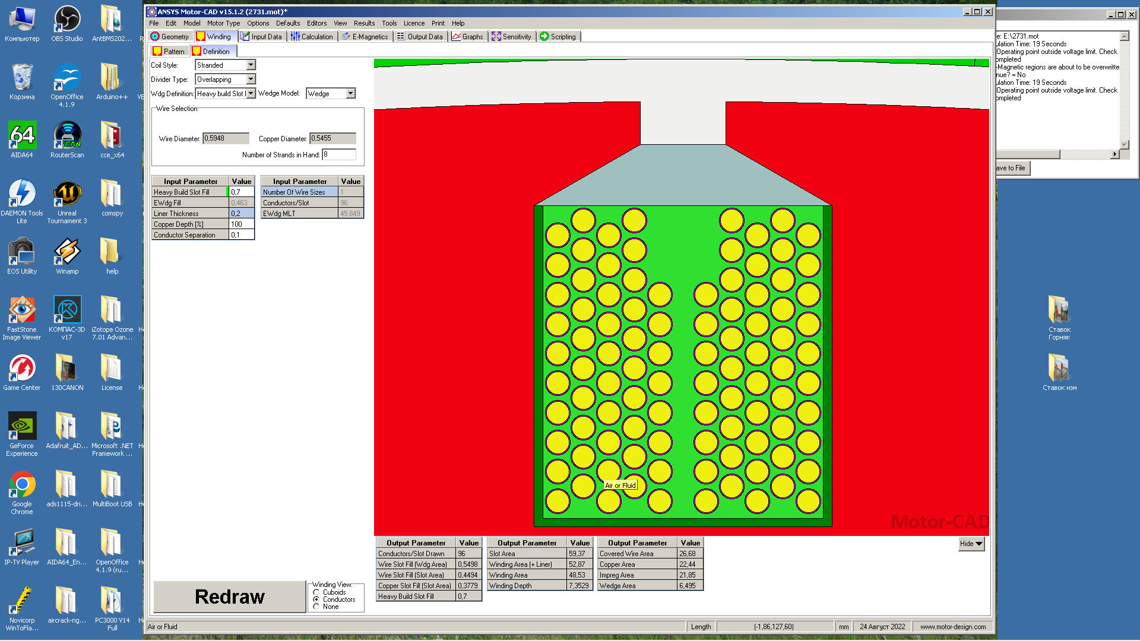Edit the Copper Diameter field
This screenshot has width=1140, height=641.
[332, 138]
